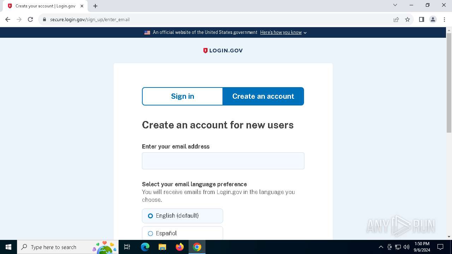This screenshot has width=452, height=254.
Task: Click the browser back arrow
Action: coord(8,19)
